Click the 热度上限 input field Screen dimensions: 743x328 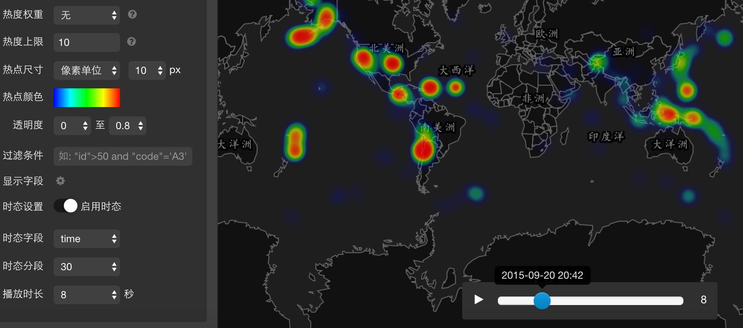[x=87, y=42]
